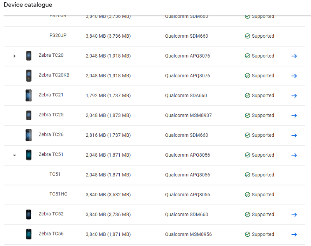Open Zebra TC21 details arrow
This screenshot has height=246, width=311.
pos(294,96)
